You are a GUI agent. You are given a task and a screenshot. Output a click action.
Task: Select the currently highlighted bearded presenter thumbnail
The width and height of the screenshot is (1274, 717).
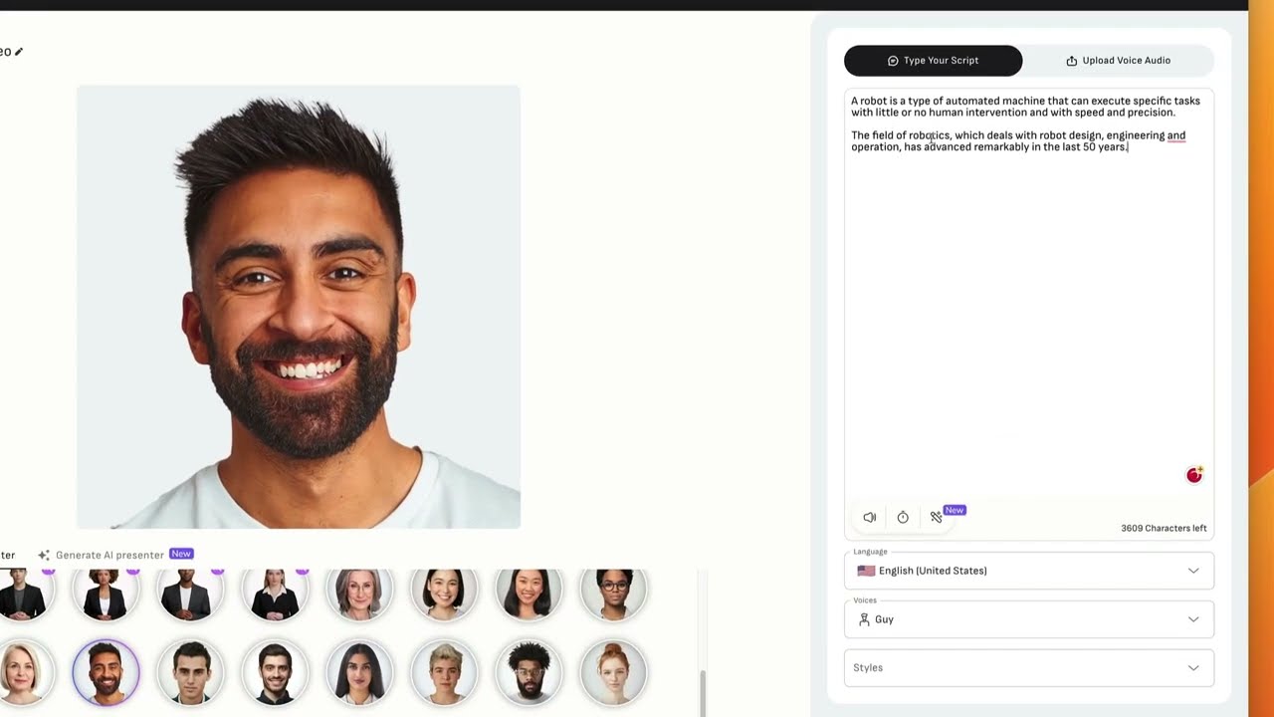(x=106, y=672)
